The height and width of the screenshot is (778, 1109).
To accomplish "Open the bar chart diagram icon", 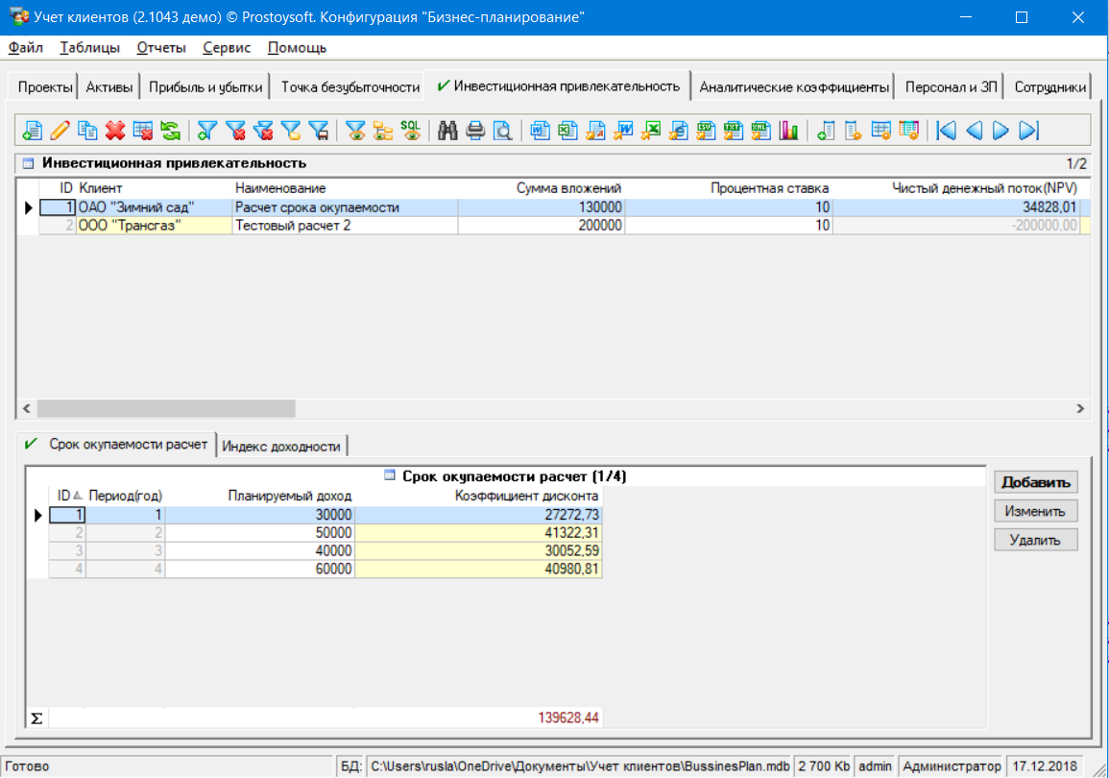I will coord(789,131).
